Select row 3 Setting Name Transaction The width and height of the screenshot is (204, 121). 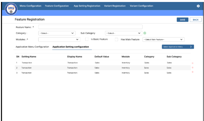click(x=27, y=73)
